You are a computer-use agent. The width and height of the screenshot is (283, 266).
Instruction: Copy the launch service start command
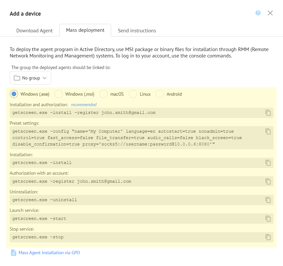[x=268, y=219]
